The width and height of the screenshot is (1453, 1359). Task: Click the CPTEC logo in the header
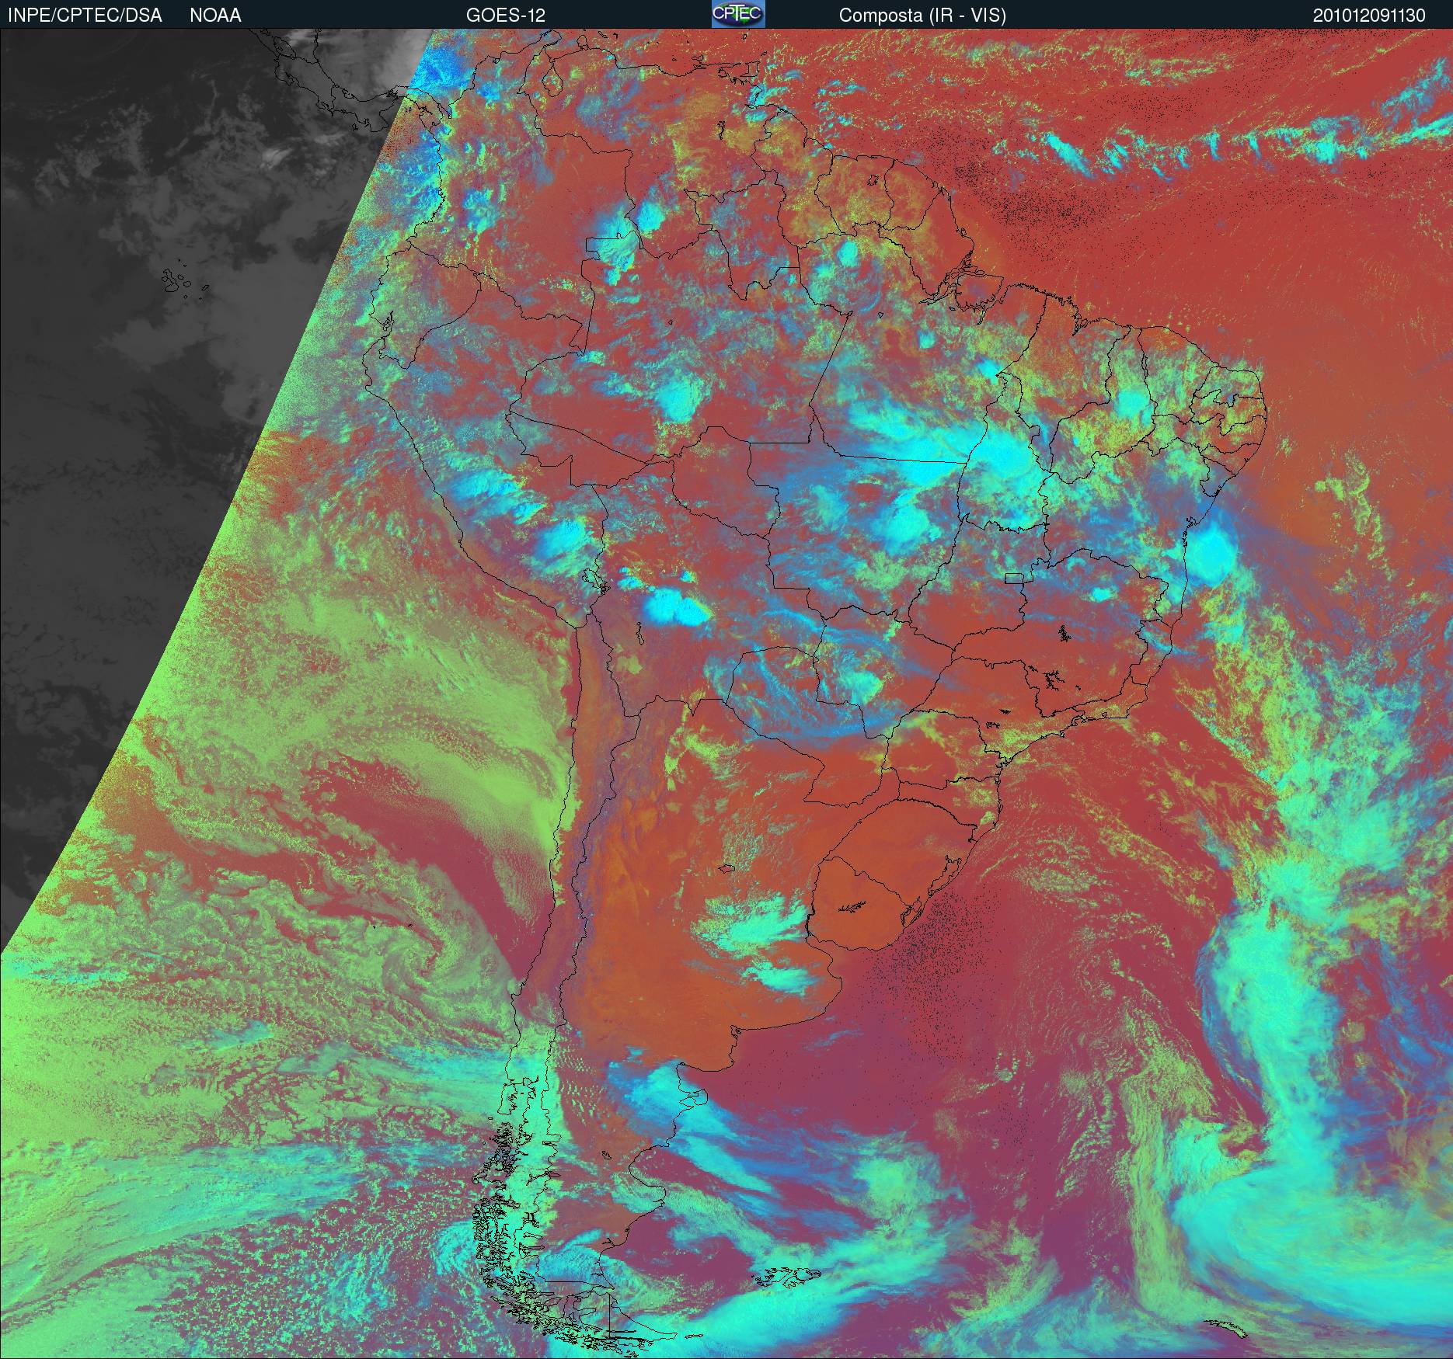point(738,14)
